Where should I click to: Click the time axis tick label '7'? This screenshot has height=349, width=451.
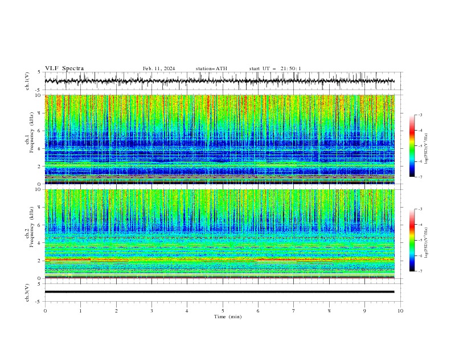click(294, 311)
